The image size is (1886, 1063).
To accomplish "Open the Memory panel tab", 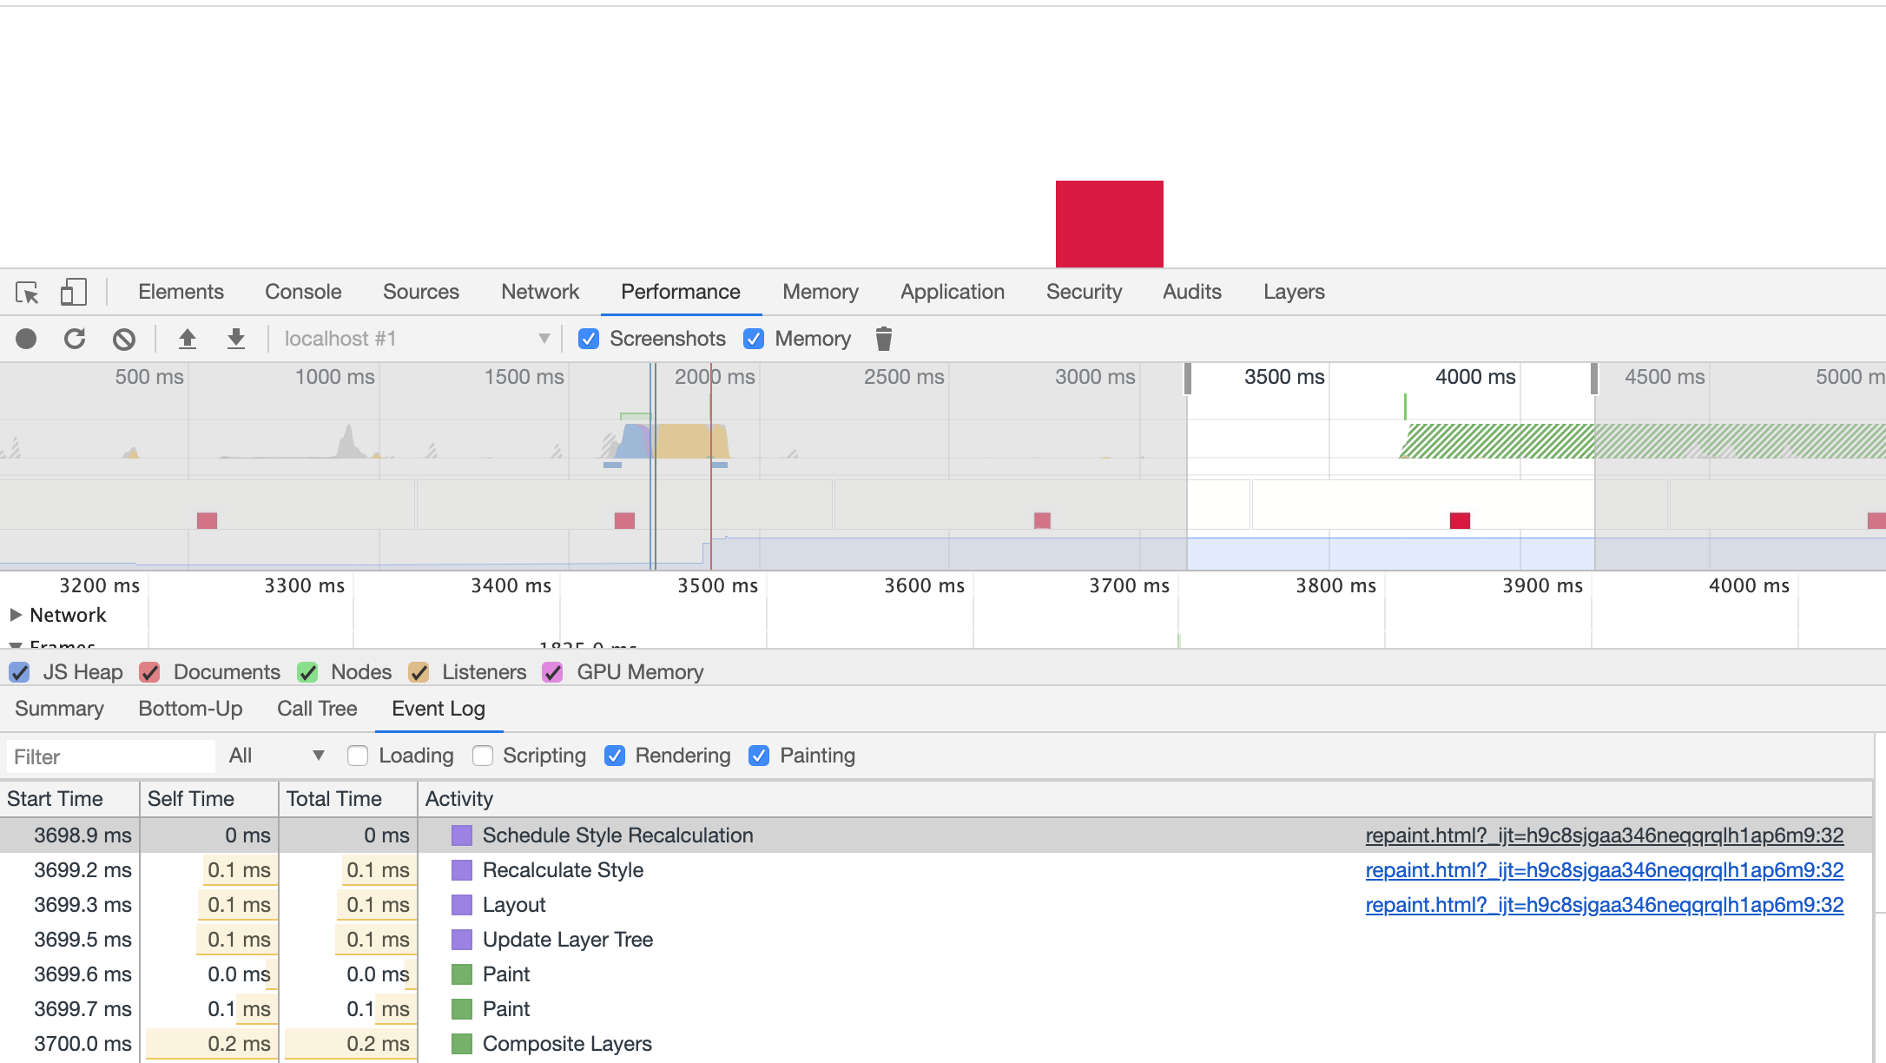I will [821, 292].
